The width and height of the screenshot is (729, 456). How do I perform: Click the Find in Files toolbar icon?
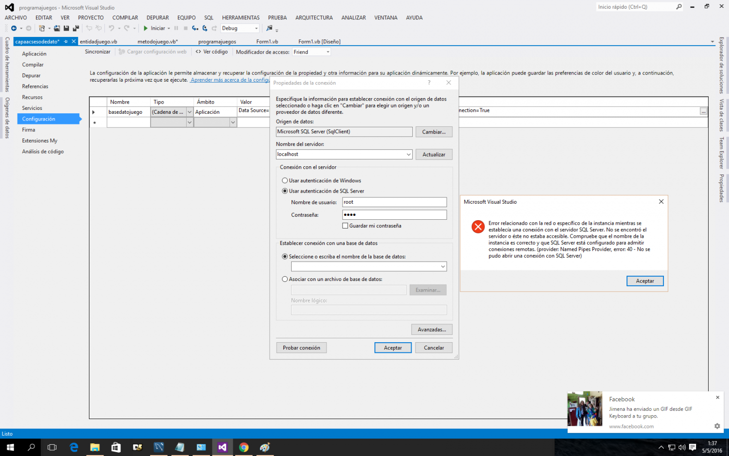pyautogui.click(x=269, y=28)
